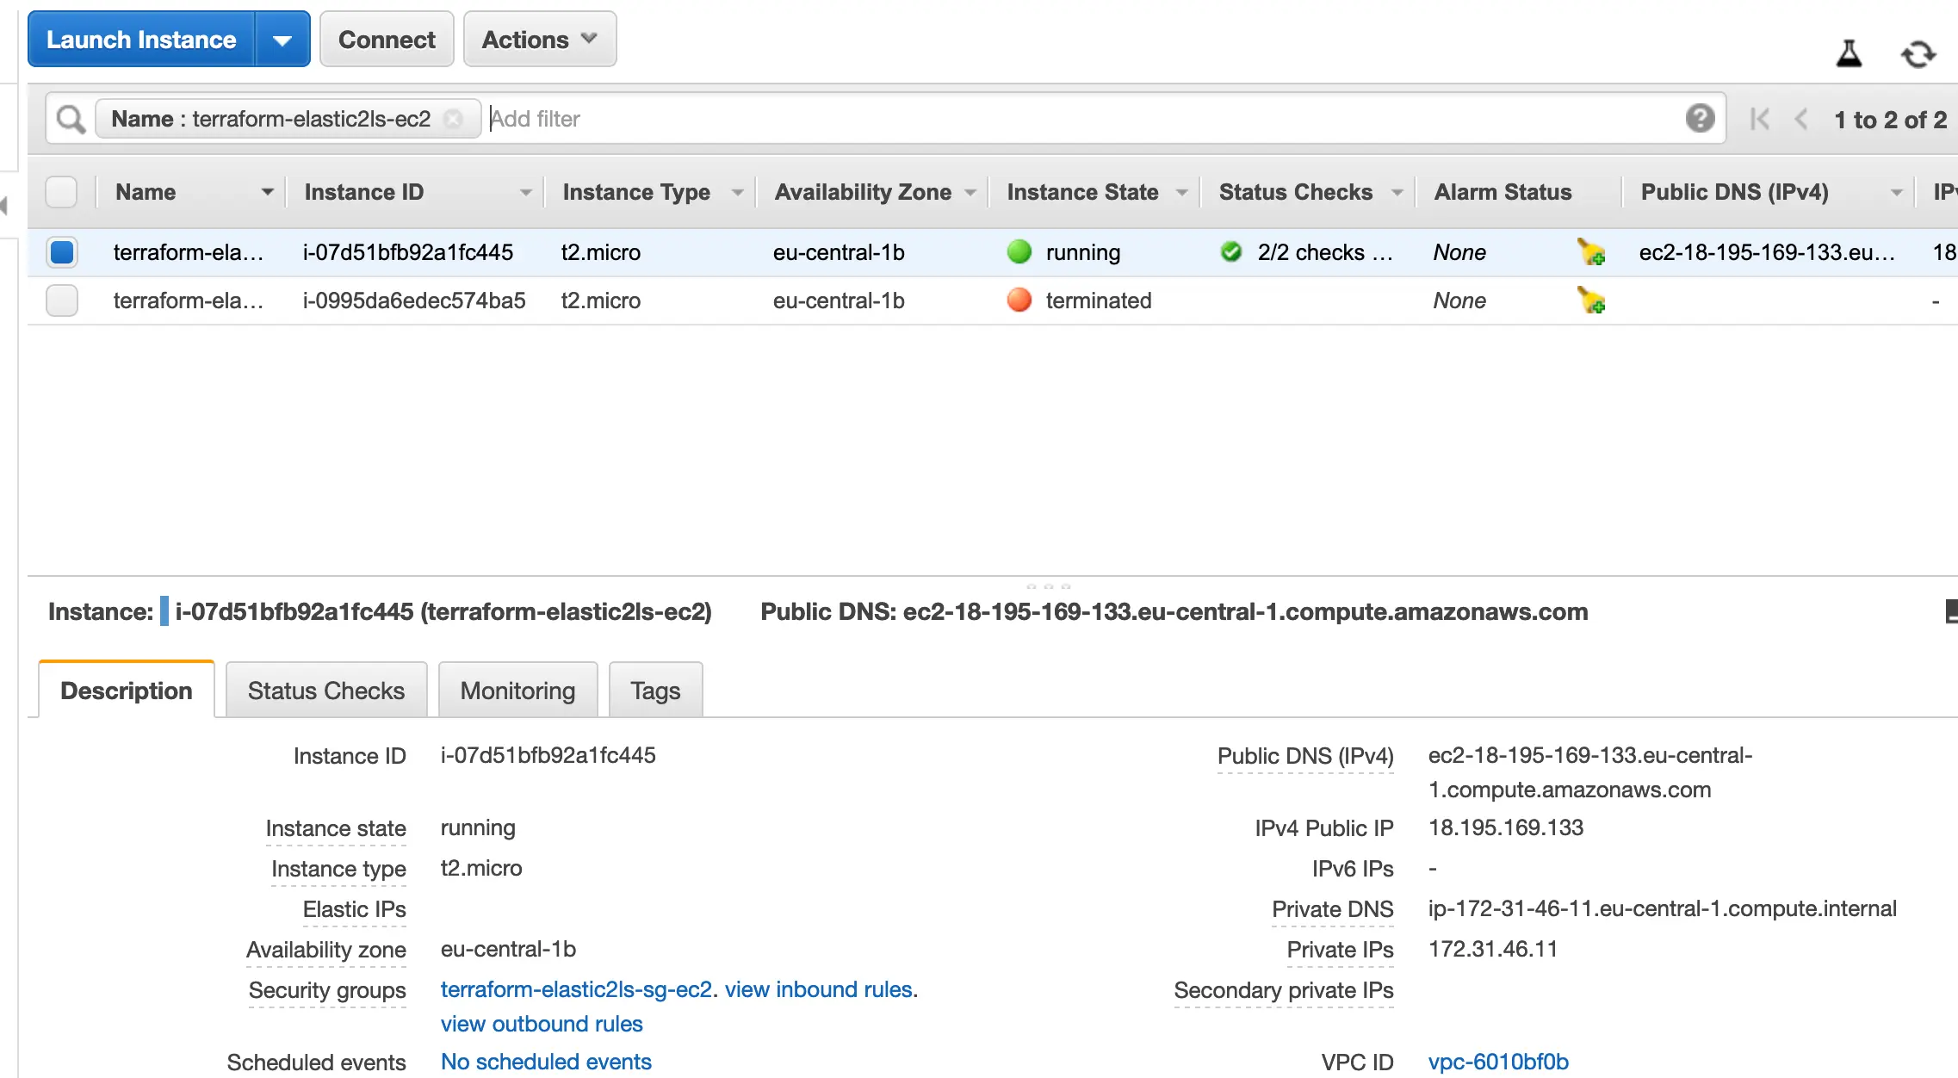Open the vpc-6010bf0b link

tap(1498, 1062)
